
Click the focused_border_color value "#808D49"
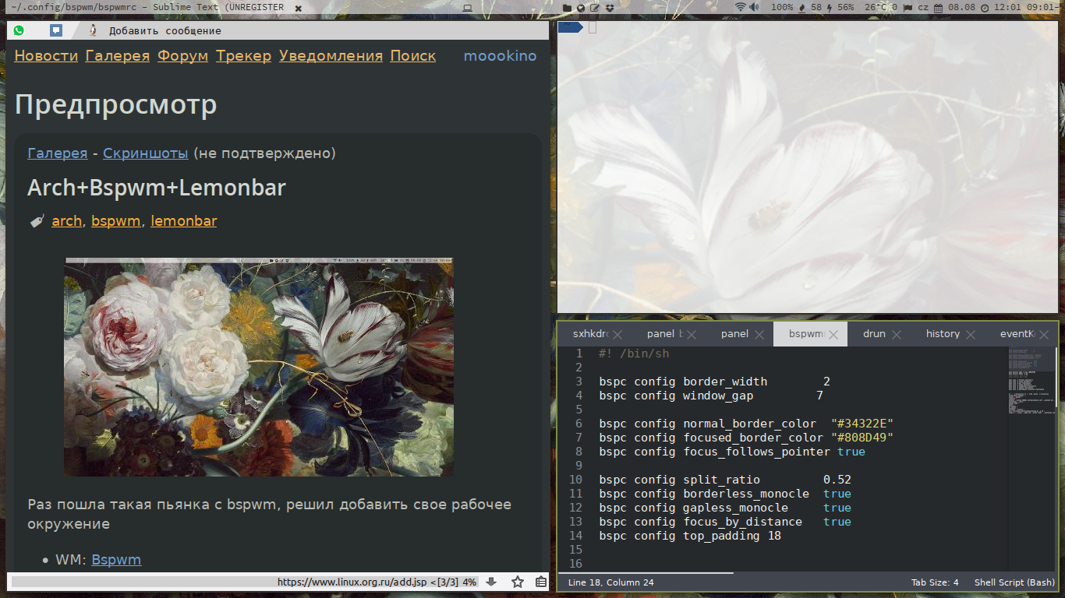click(862, 438)
